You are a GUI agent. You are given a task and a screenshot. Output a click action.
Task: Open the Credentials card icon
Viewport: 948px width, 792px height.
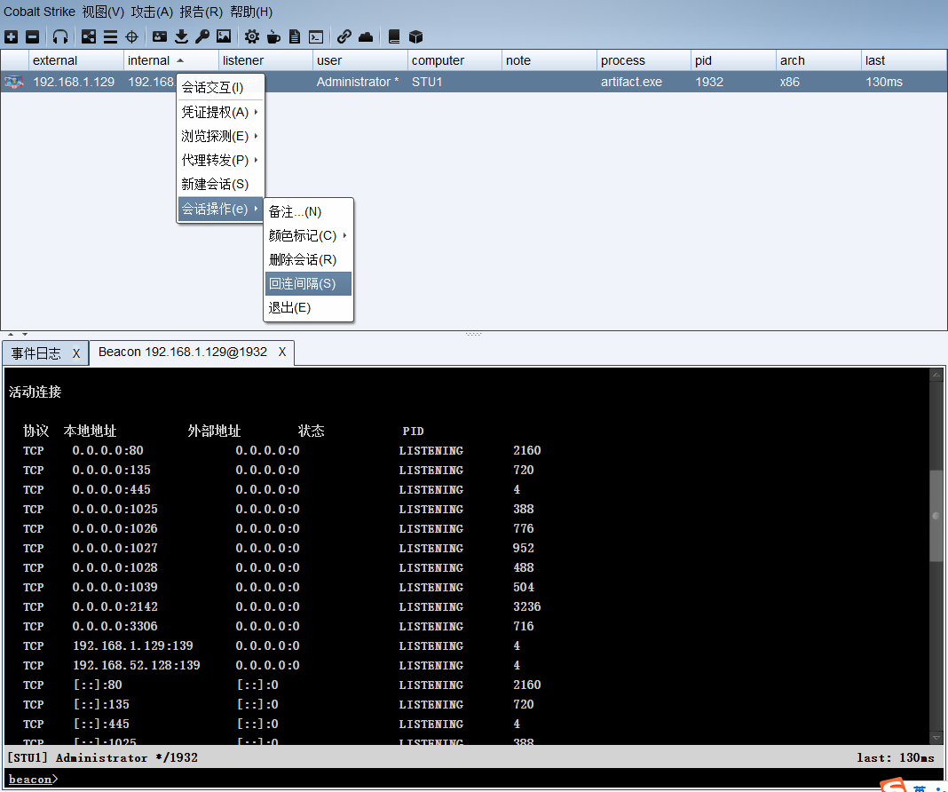[160, 37]
